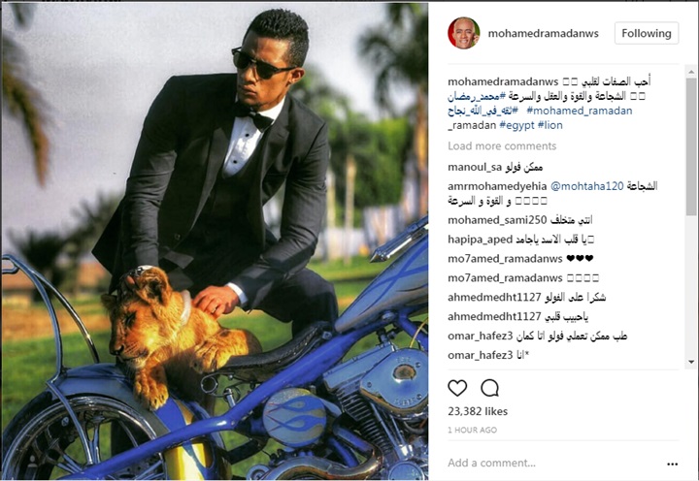Open the three-dot more options menu
This screenshot has height=481, width=699.
[x=672, y=464]
